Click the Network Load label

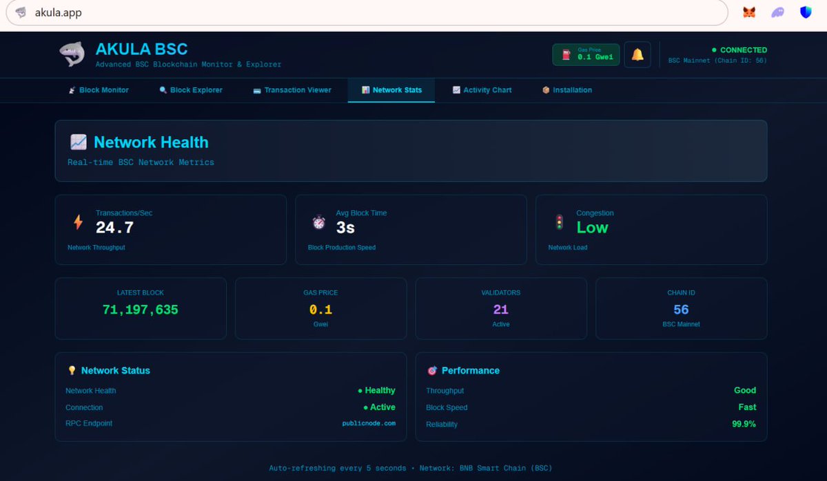point(568,247)
